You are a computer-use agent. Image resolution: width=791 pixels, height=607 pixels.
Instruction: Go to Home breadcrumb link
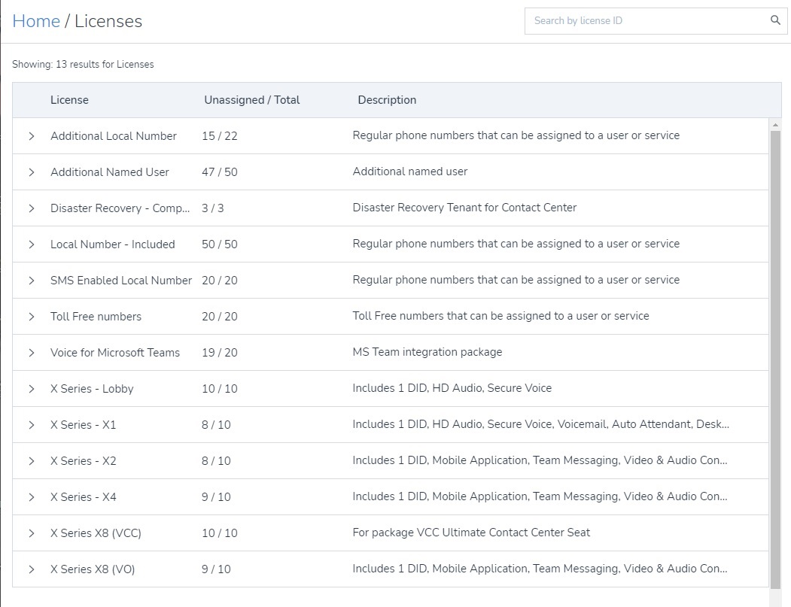[36, 21]
